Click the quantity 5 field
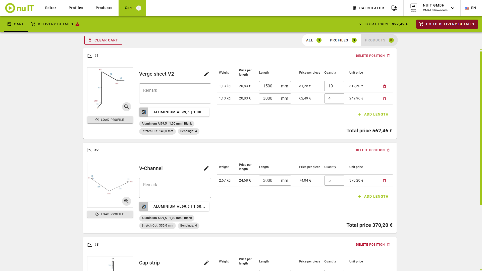 [334, 181]
